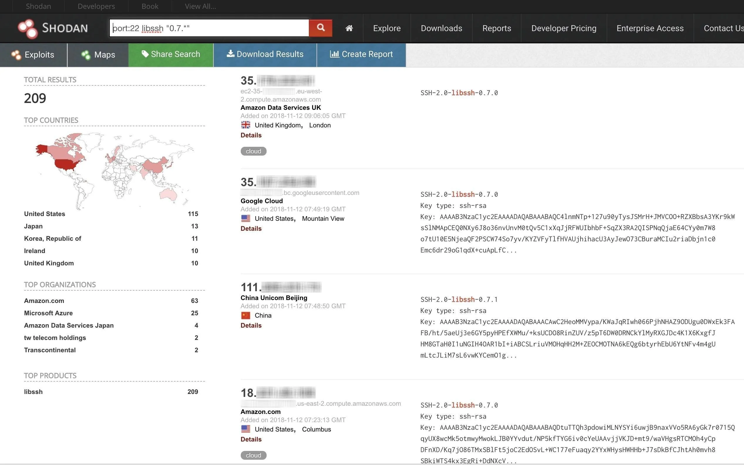
Task: Click the Shodan logo icon
Action: [28, 28]
